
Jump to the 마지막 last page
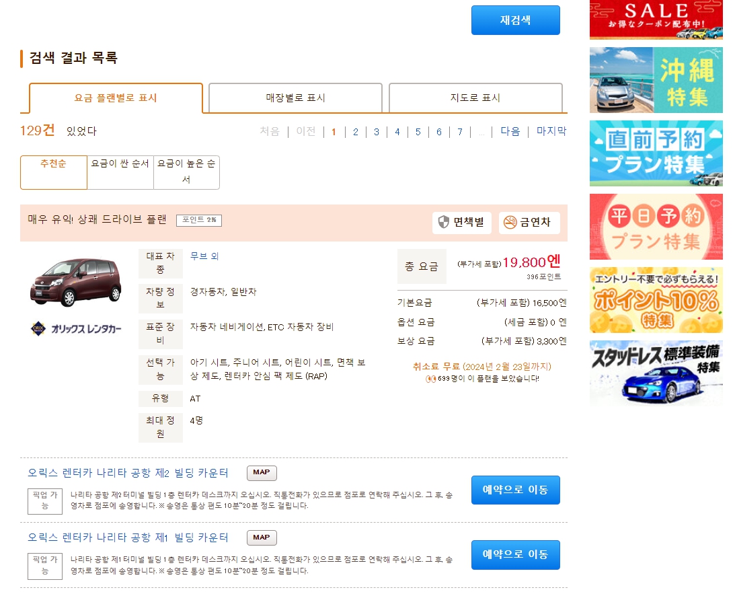click(551, 131)
